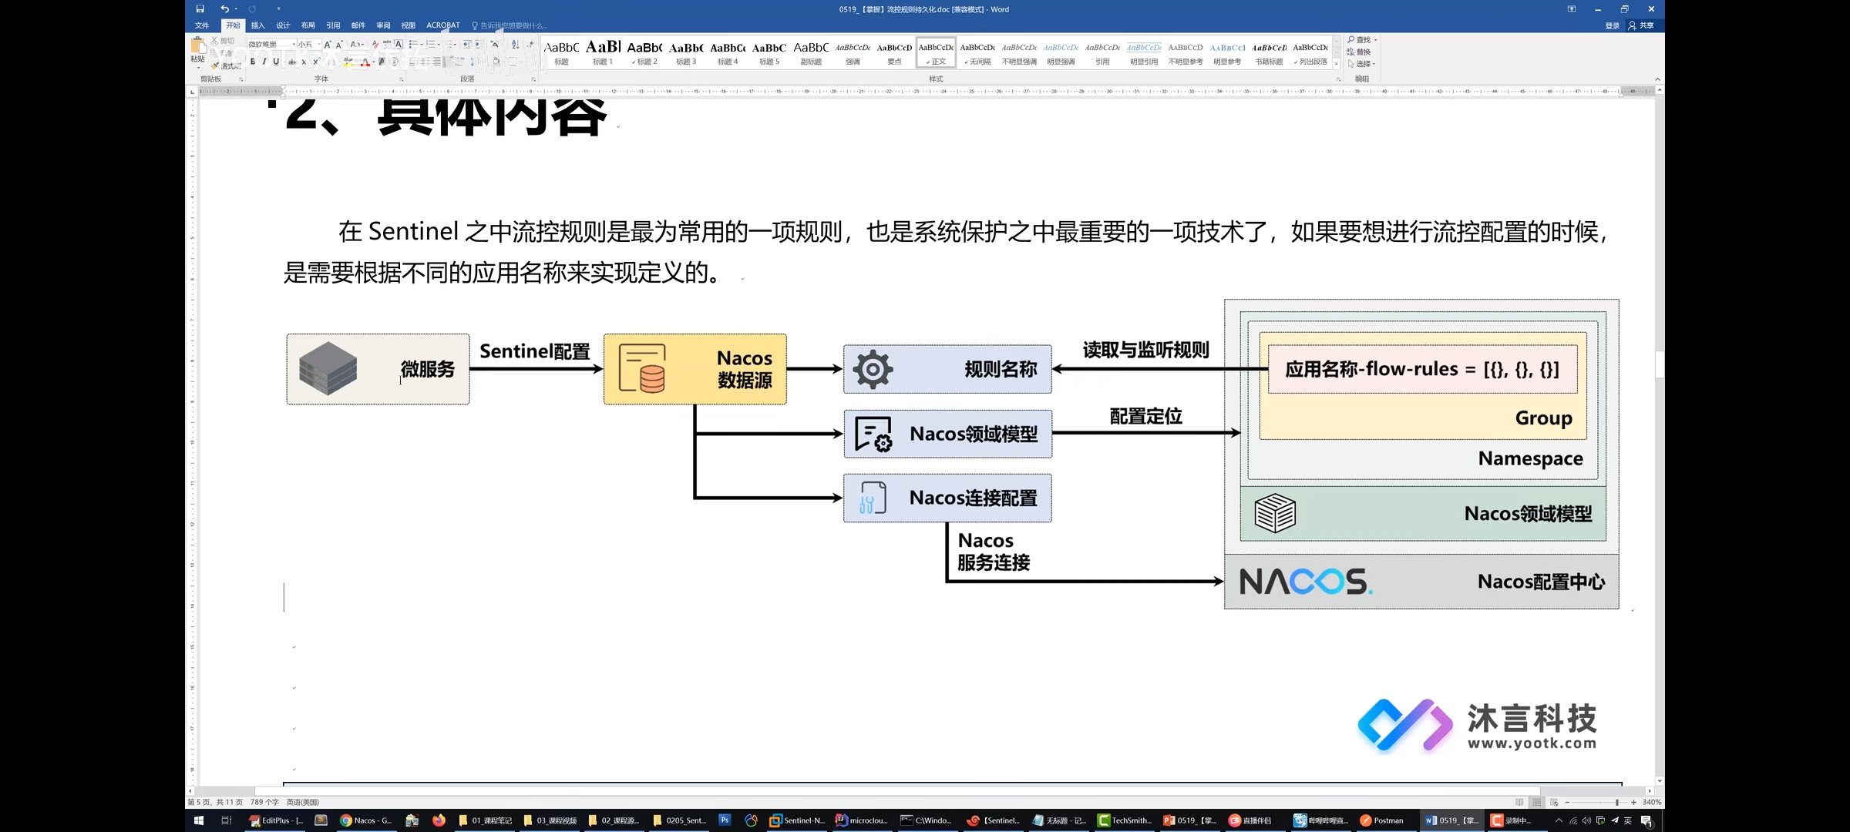The width and height of the screenshot is (1850, 832).
Task: Click the Save icon in the quick access toolbar
Action: point(200,9)
